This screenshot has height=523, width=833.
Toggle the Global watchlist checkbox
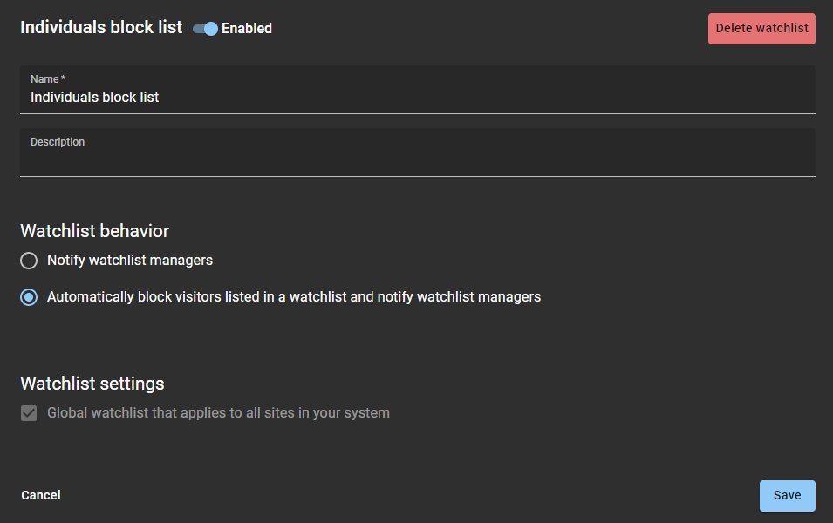click(29, 413)
